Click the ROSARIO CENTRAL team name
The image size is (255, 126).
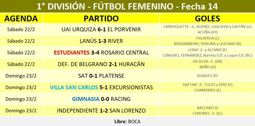click(x=125, y=53)
